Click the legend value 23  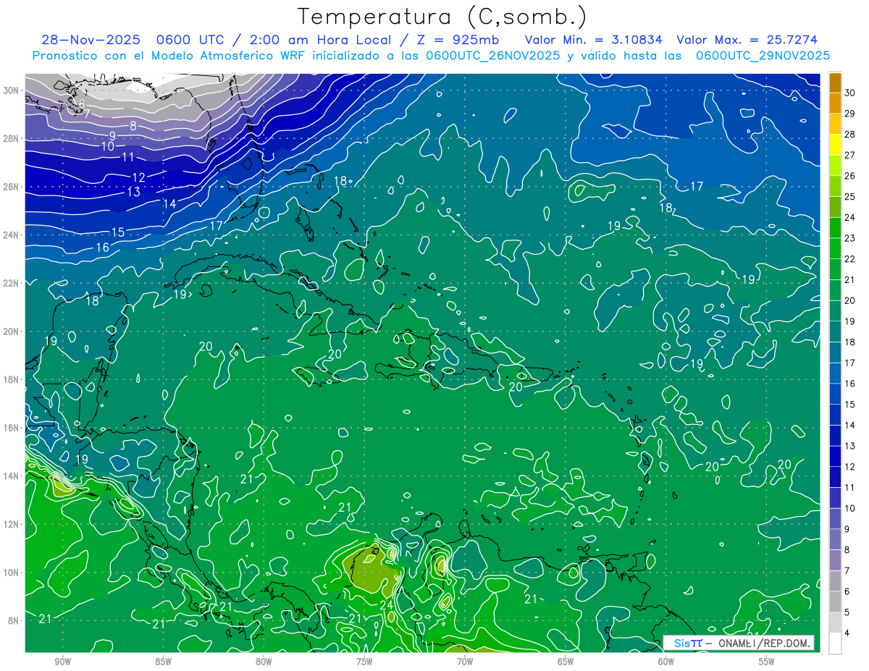(850, 238)
